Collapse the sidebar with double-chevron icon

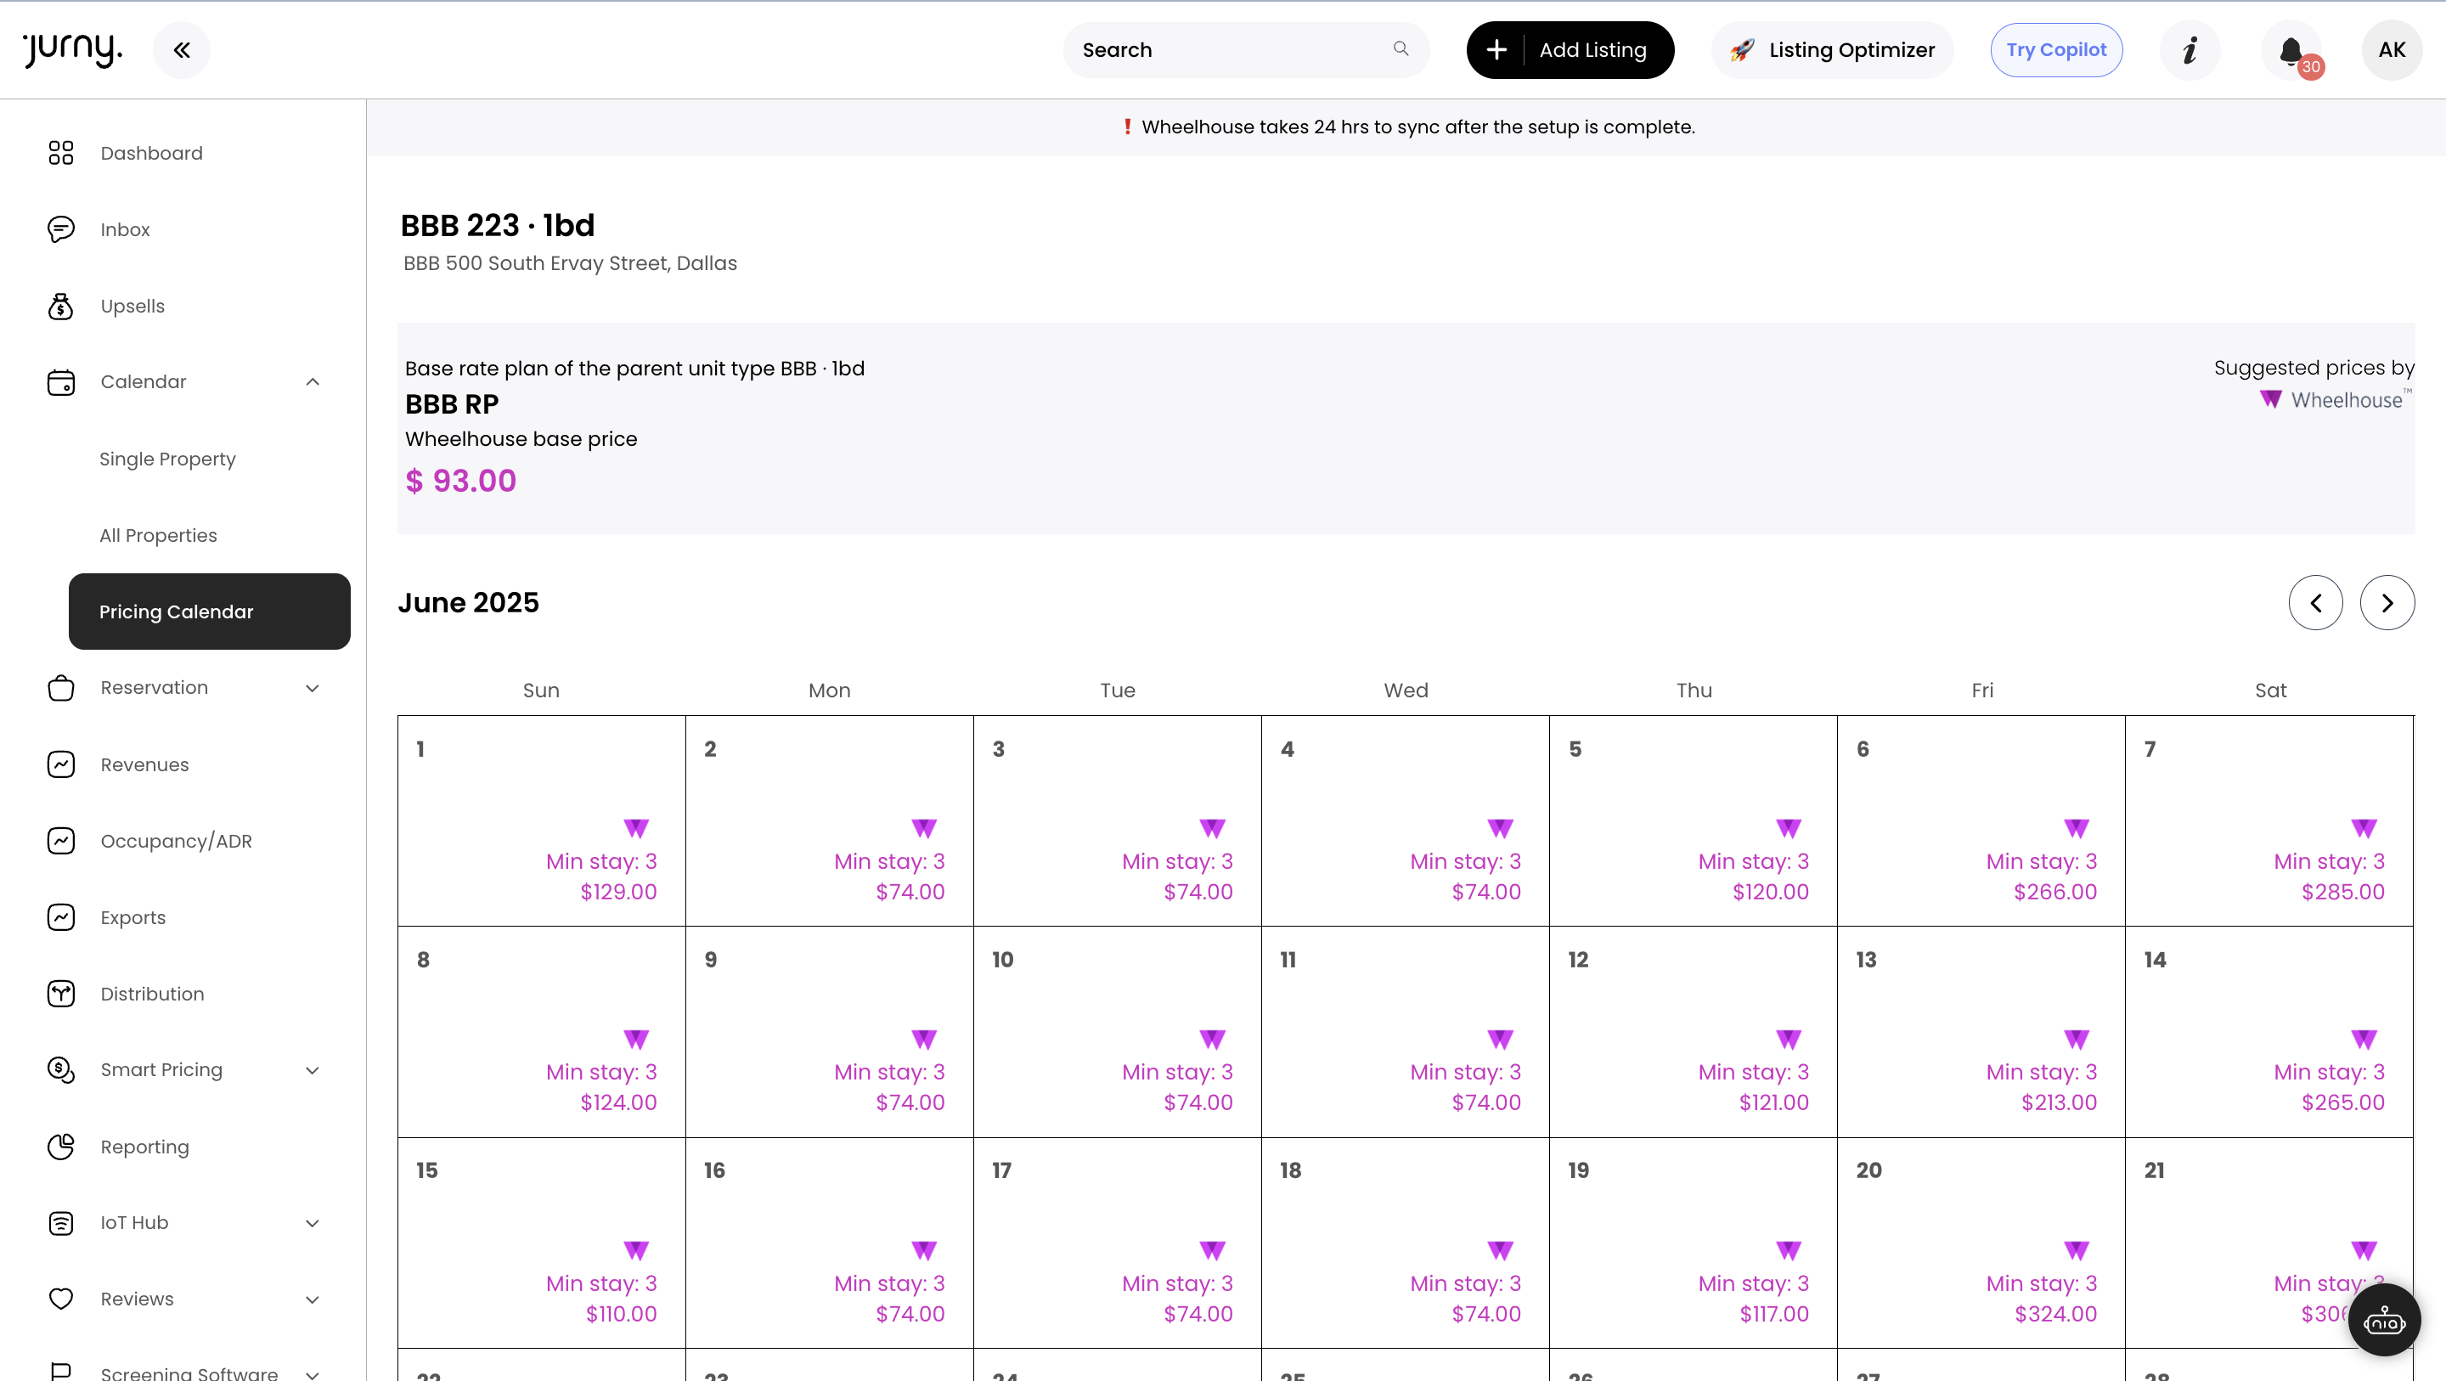click(182, 49)
